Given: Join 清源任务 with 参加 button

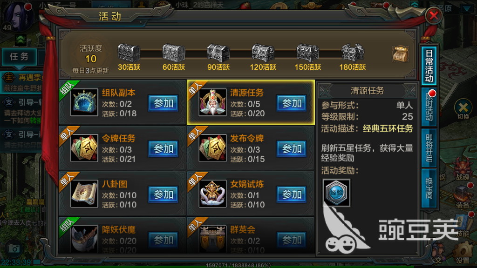Looking at the screenshot, I should pos(292,103).
